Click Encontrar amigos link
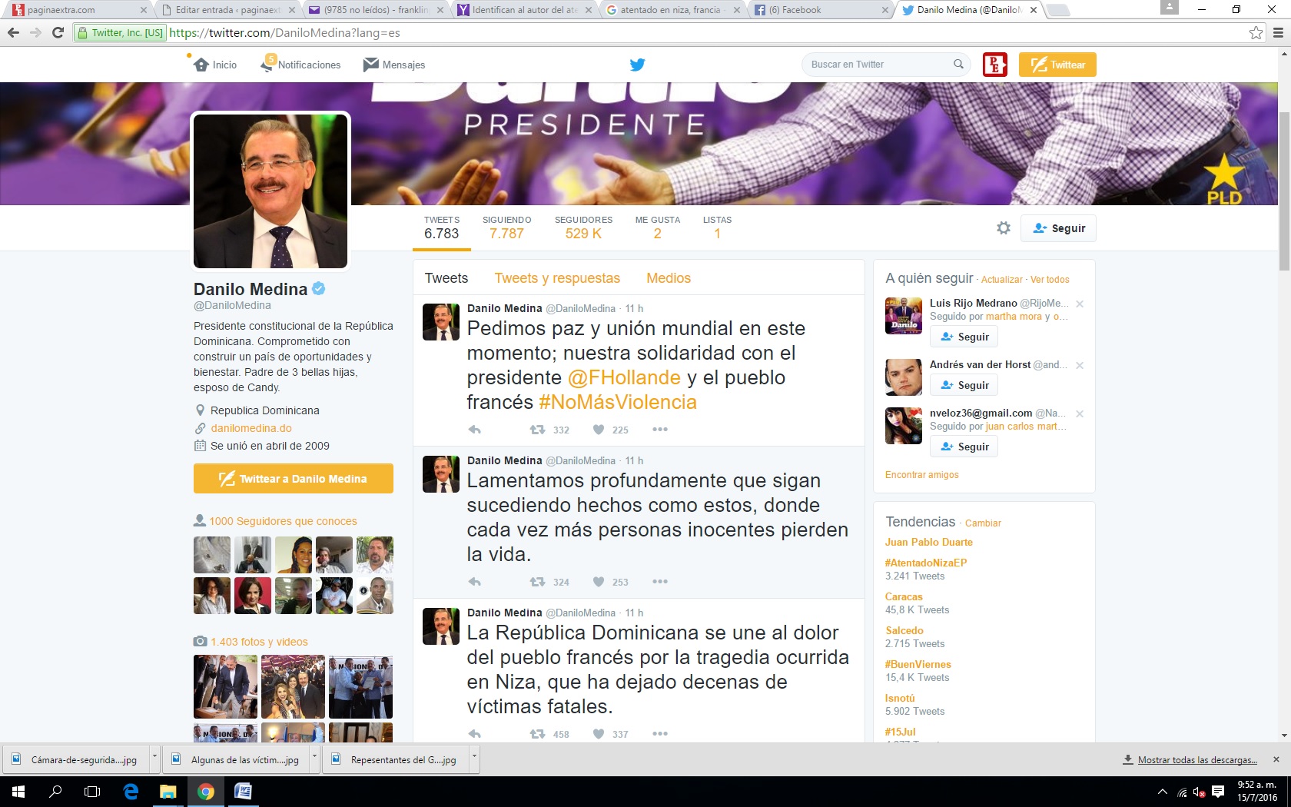The image size is (1291, 807). [x=922, y=475]
